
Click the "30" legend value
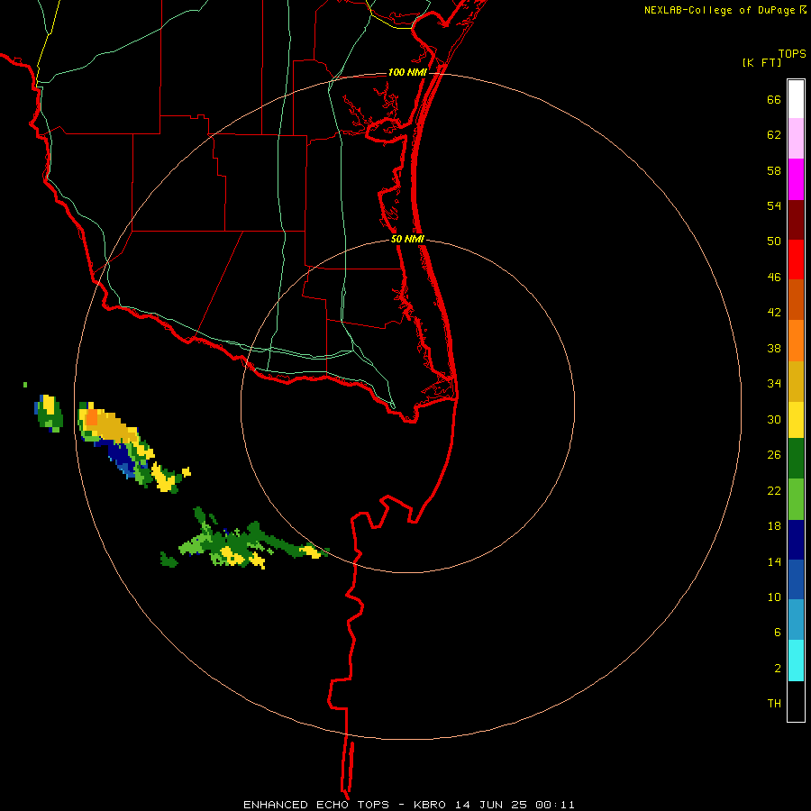(774, 419)
